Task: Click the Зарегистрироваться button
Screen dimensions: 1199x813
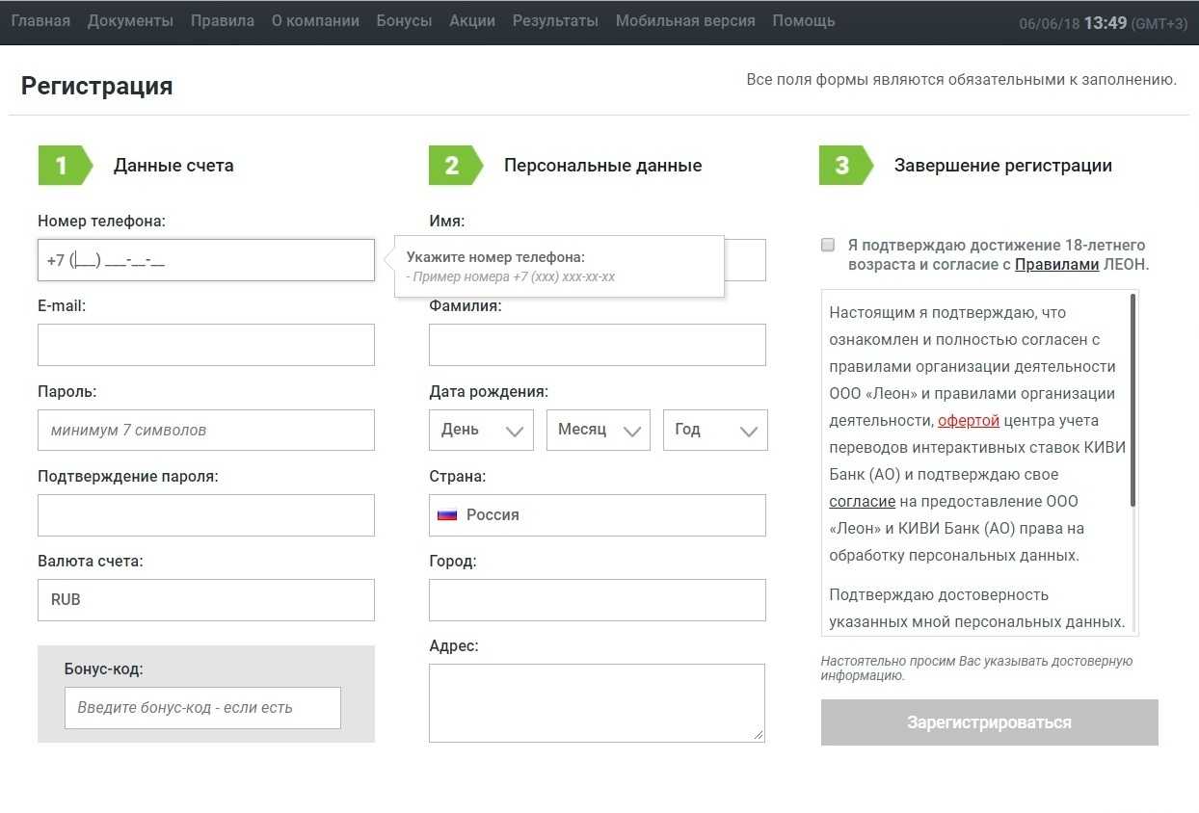Action: coord(990,722)
